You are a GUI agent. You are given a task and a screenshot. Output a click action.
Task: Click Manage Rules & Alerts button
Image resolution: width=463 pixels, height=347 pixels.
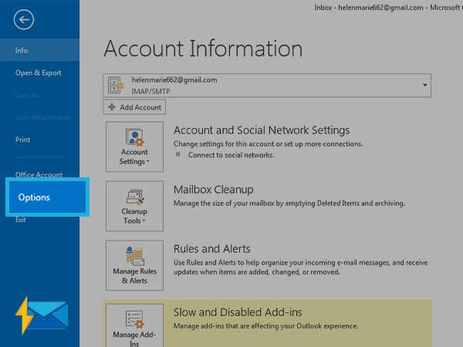[134, 265]
